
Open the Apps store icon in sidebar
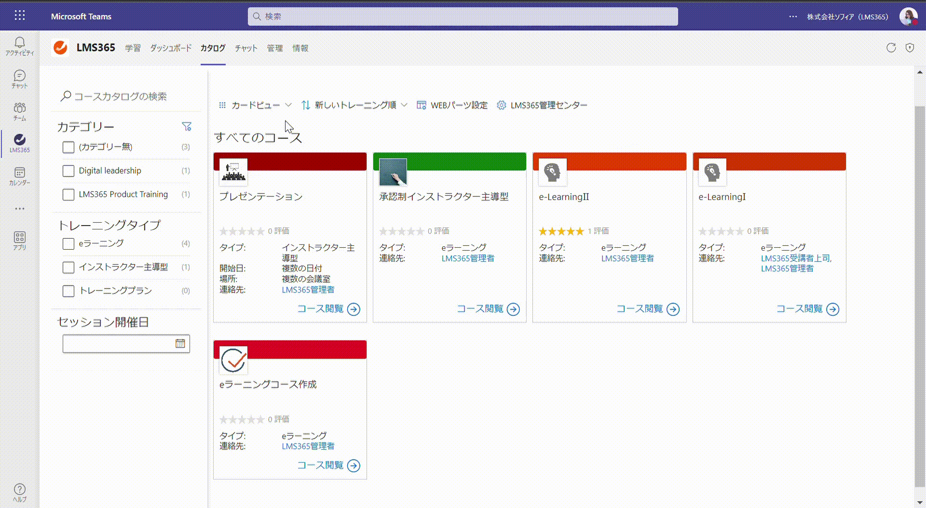tap(20, 241)
